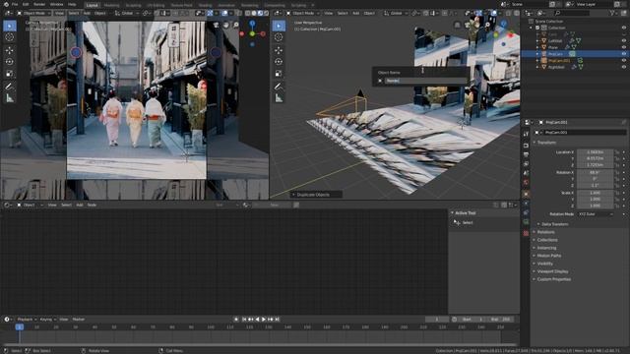
Task: Open the World properties tab
Action: (526, 183)
